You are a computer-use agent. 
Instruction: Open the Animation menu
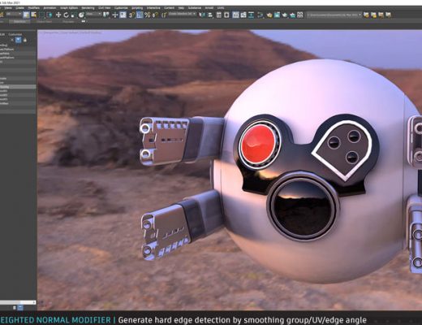(x=50, y=8)
